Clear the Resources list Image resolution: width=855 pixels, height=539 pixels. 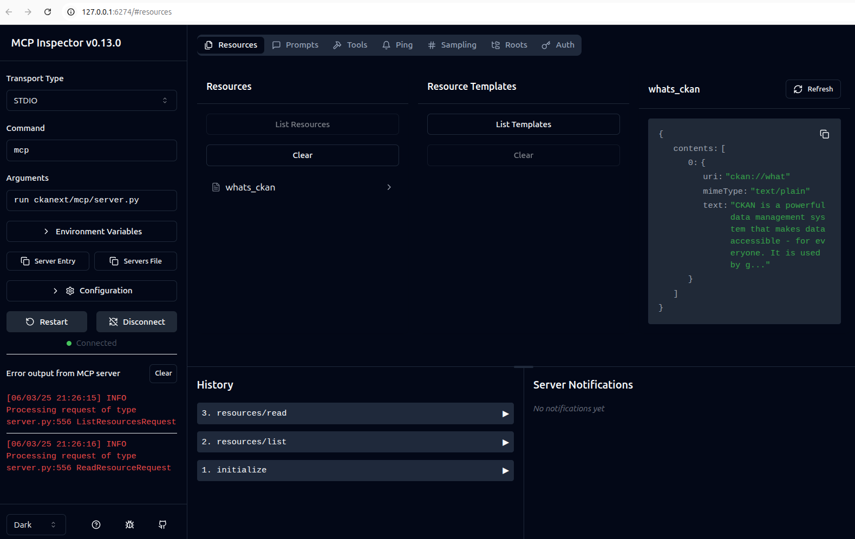coord(303,155)
